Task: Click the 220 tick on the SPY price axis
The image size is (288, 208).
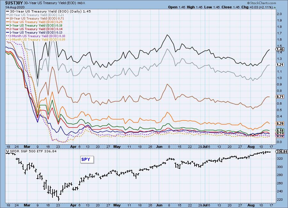Action: click(280, 199)
